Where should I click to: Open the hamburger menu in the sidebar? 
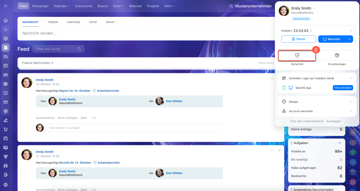coord(6,6)
